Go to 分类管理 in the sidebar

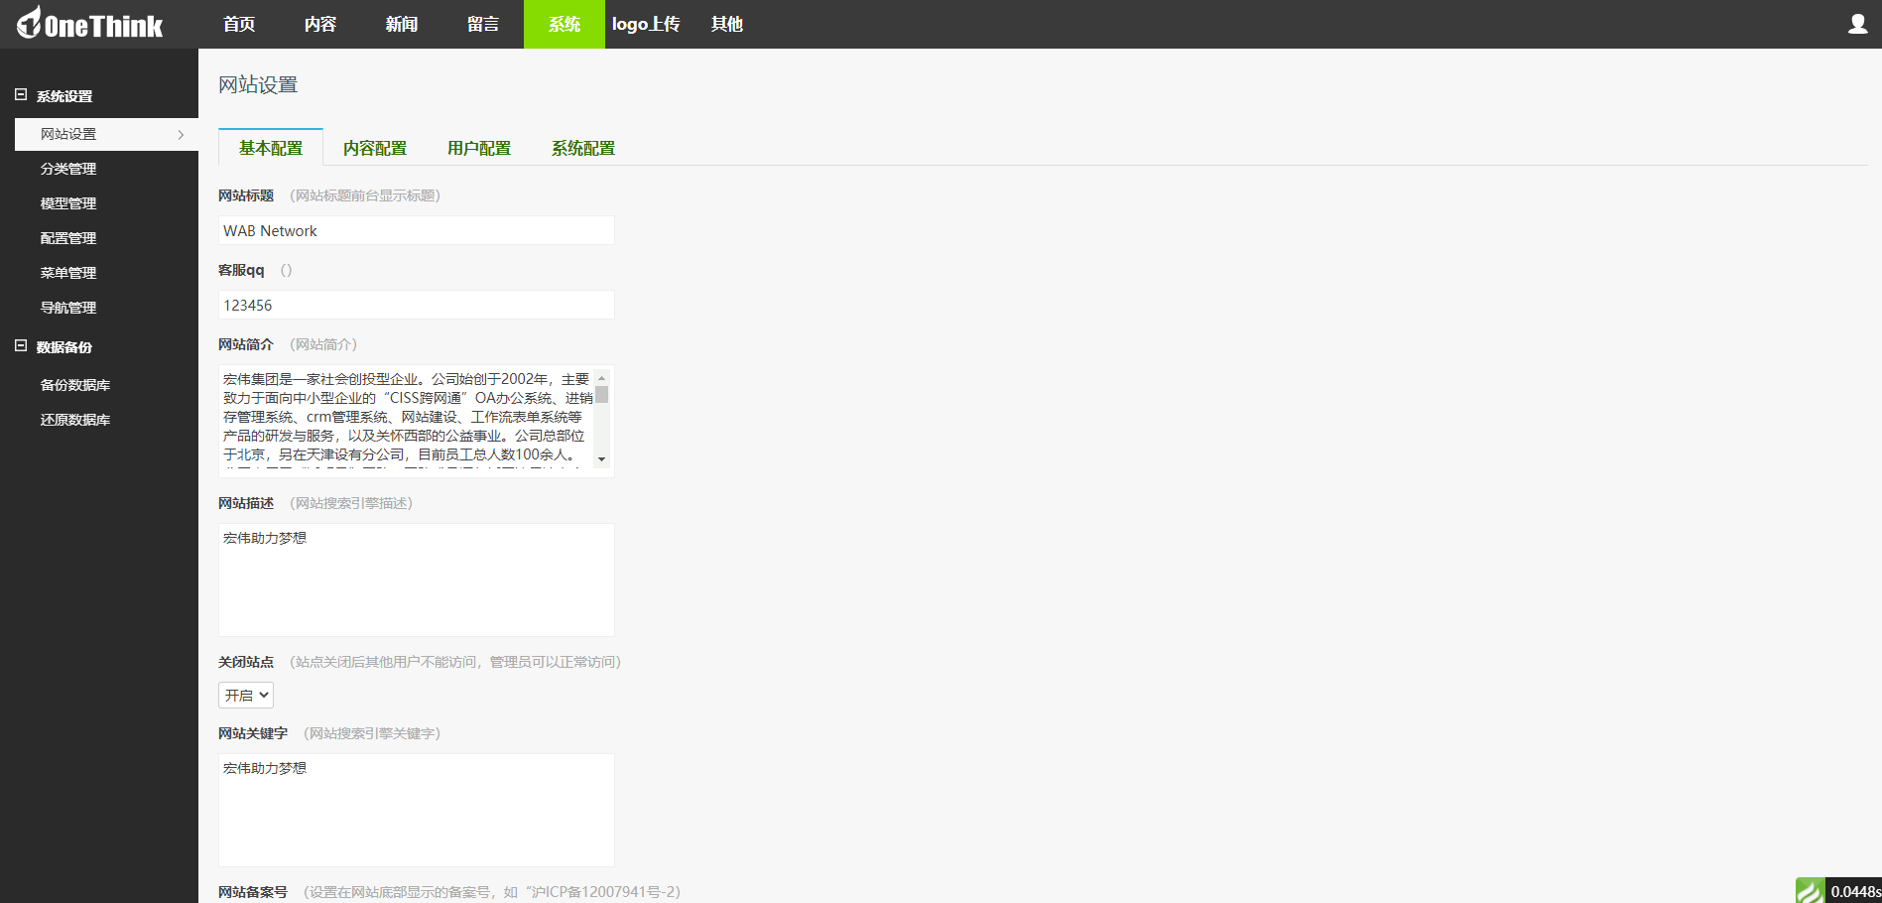click(x=68, y=169)
